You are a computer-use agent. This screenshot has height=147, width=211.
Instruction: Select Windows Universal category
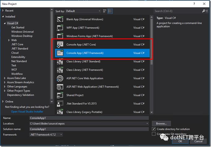[x=23, y=32]
